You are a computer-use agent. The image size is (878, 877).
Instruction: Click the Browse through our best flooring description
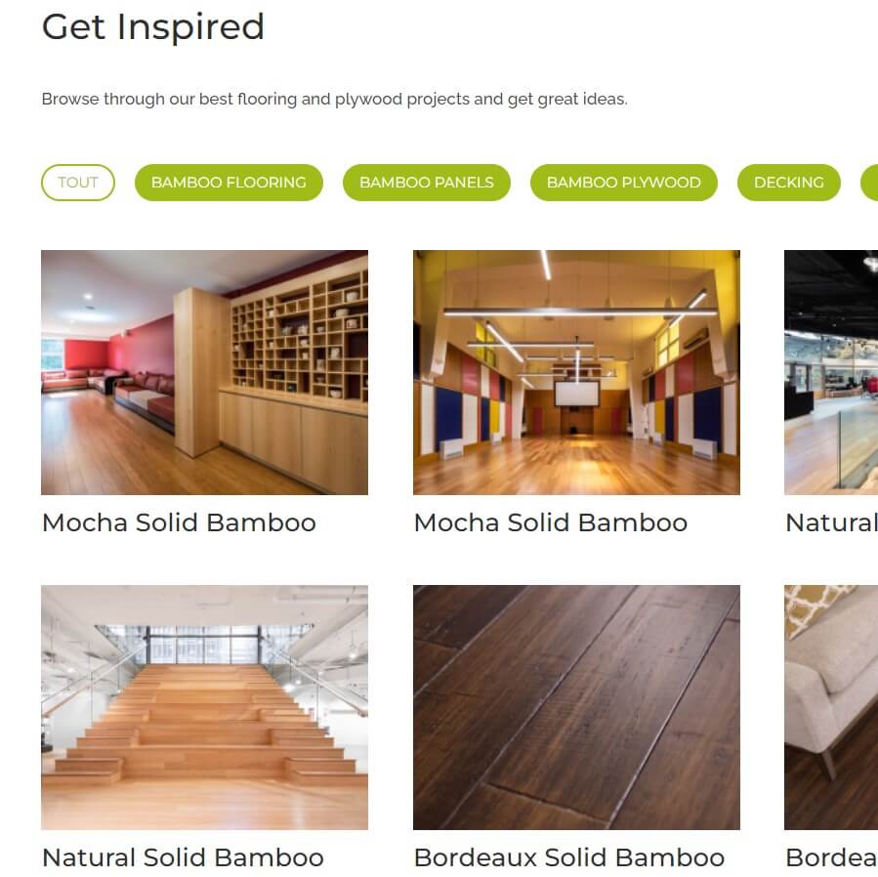(334, 99)
